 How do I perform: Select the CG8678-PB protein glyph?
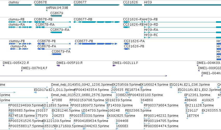pos(54,44)
